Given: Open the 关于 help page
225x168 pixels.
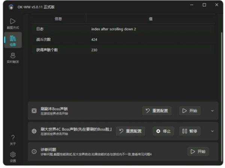Looking at the screenshot, I should point(13,140).
